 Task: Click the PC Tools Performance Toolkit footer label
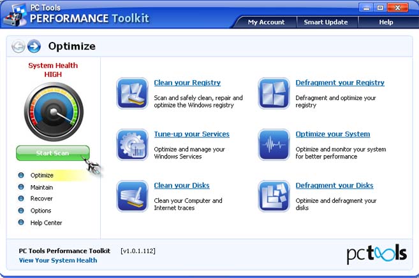pos(64,251)
